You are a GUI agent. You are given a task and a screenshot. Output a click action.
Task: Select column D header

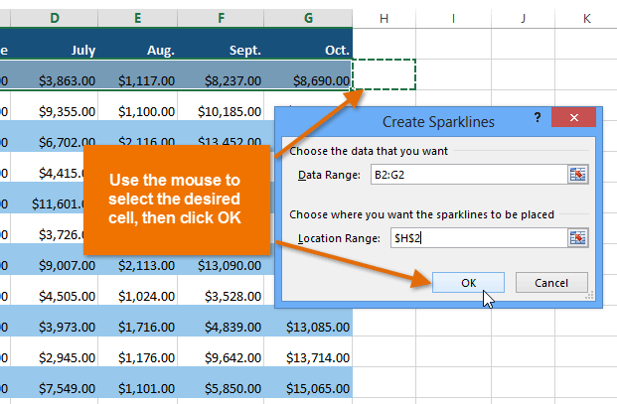(55, 18)
